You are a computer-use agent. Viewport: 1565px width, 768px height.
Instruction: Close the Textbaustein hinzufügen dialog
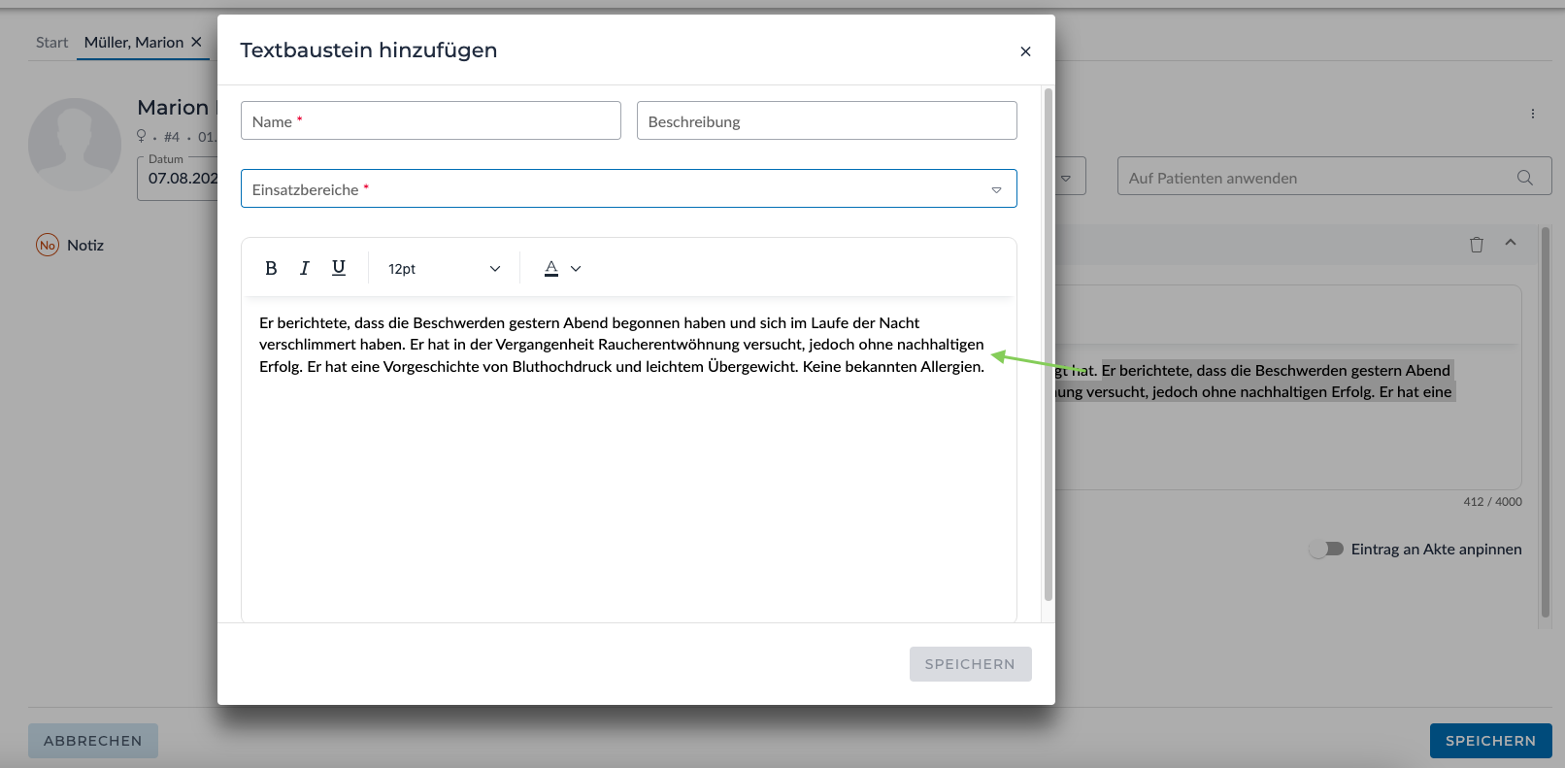[1025, 51]
